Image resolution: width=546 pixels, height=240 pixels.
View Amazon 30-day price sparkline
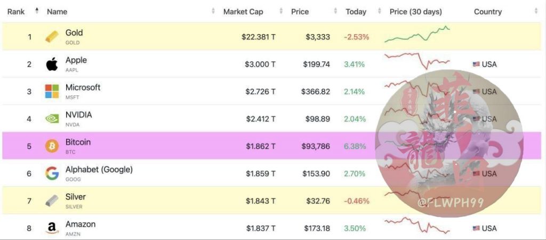pos(417,226)
